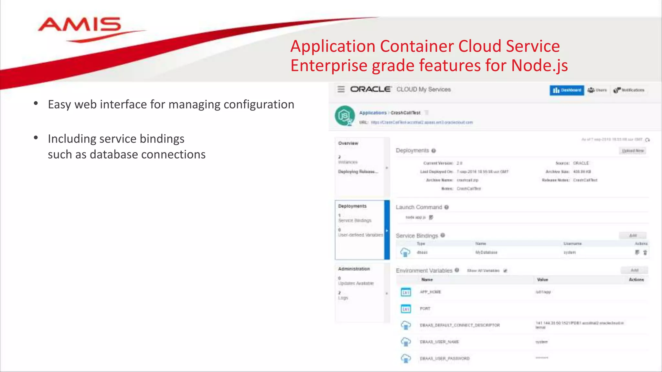Click the Deployments help icon
The image size is (662, 372).
434,151
